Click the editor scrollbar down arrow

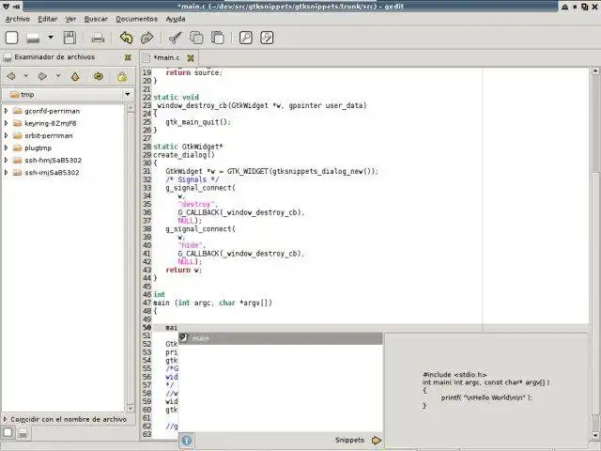[594, 435]
